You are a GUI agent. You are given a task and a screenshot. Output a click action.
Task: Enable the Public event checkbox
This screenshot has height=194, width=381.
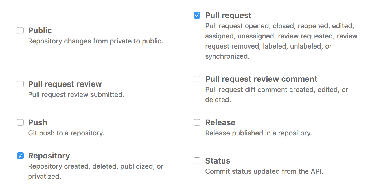20,30
